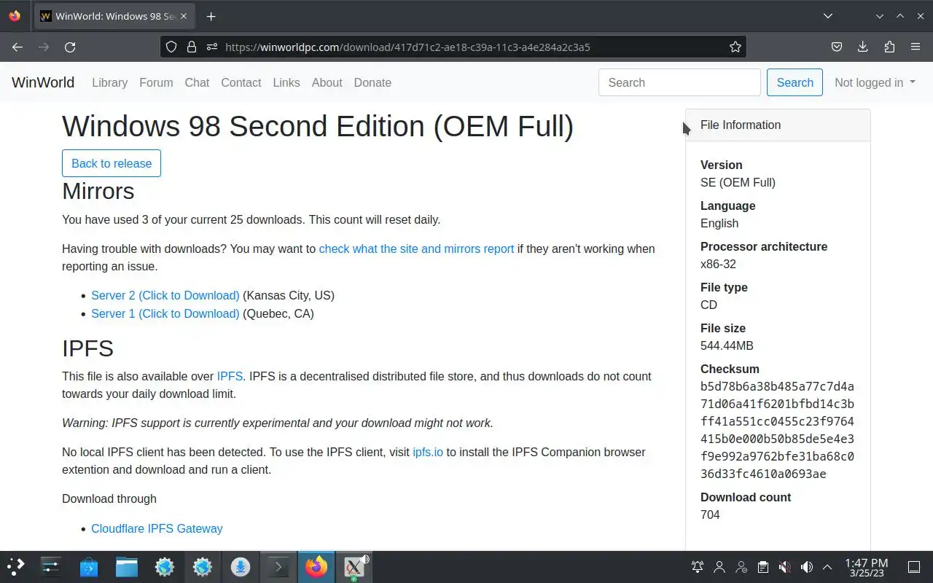Screen dimensions: 933x583
Task: Click the Windows 98 Second Edition heading
Action: click(318, 126)
